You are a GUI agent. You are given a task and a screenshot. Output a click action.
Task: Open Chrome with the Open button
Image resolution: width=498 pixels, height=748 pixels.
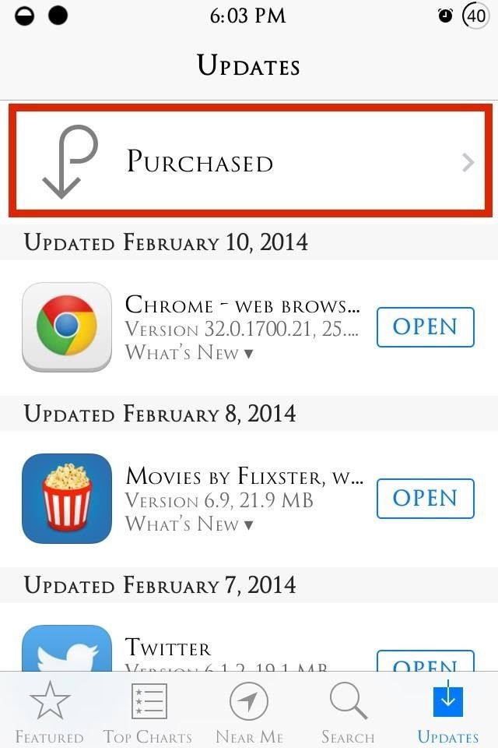pyautogui.click(x=425, y=326)
